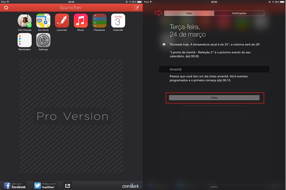
Task: Tap the compose/edit pencil icon
Action: click(136, 8)
